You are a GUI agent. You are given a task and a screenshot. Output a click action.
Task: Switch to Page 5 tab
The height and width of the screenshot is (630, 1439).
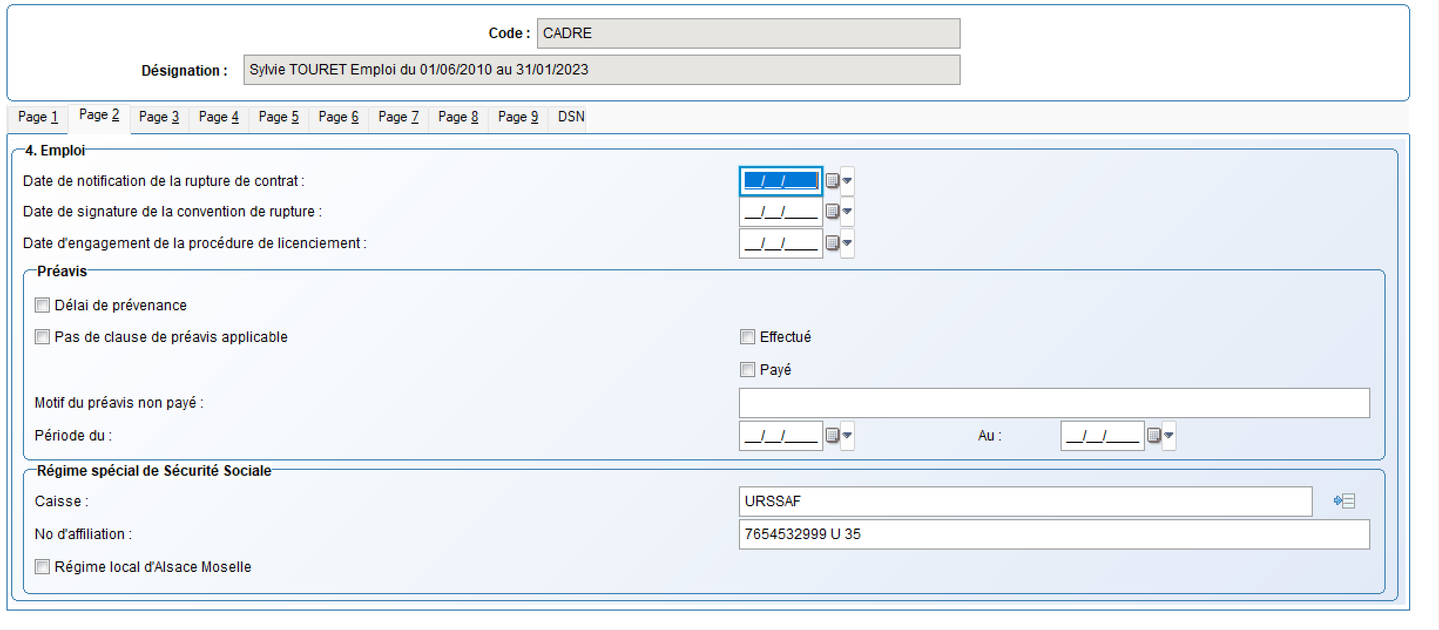(x=279, y=117)
